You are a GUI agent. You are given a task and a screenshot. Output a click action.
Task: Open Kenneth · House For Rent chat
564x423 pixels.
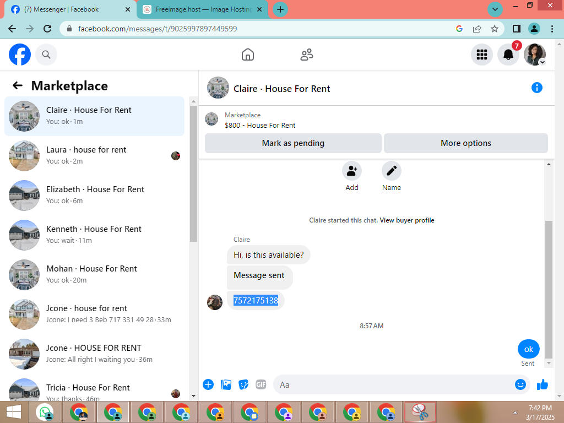(94, 235)
